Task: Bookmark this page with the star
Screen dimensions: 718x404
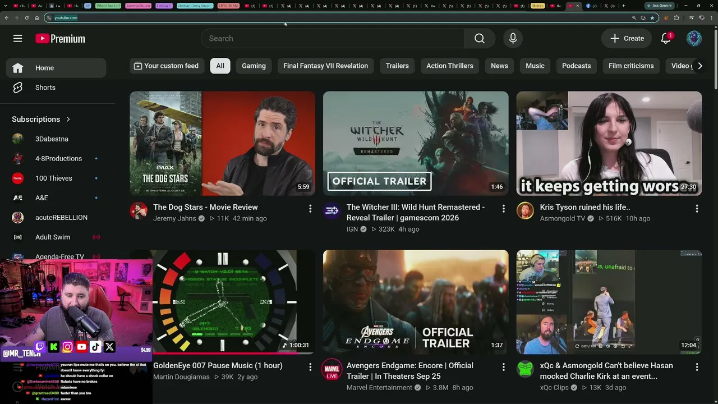Action: click(x=652, y=18)
